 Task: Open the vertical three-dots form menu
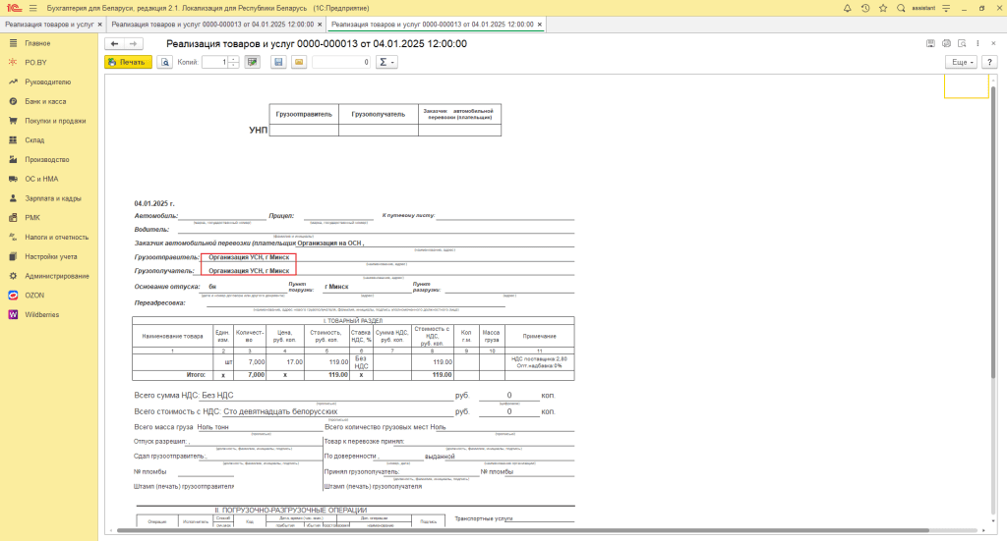click(x=977, y=43)
